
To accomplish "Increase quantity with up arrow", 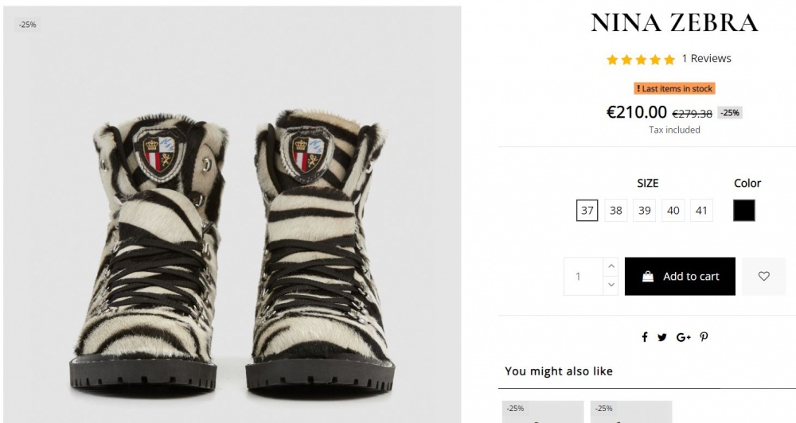I will point(611,267).
